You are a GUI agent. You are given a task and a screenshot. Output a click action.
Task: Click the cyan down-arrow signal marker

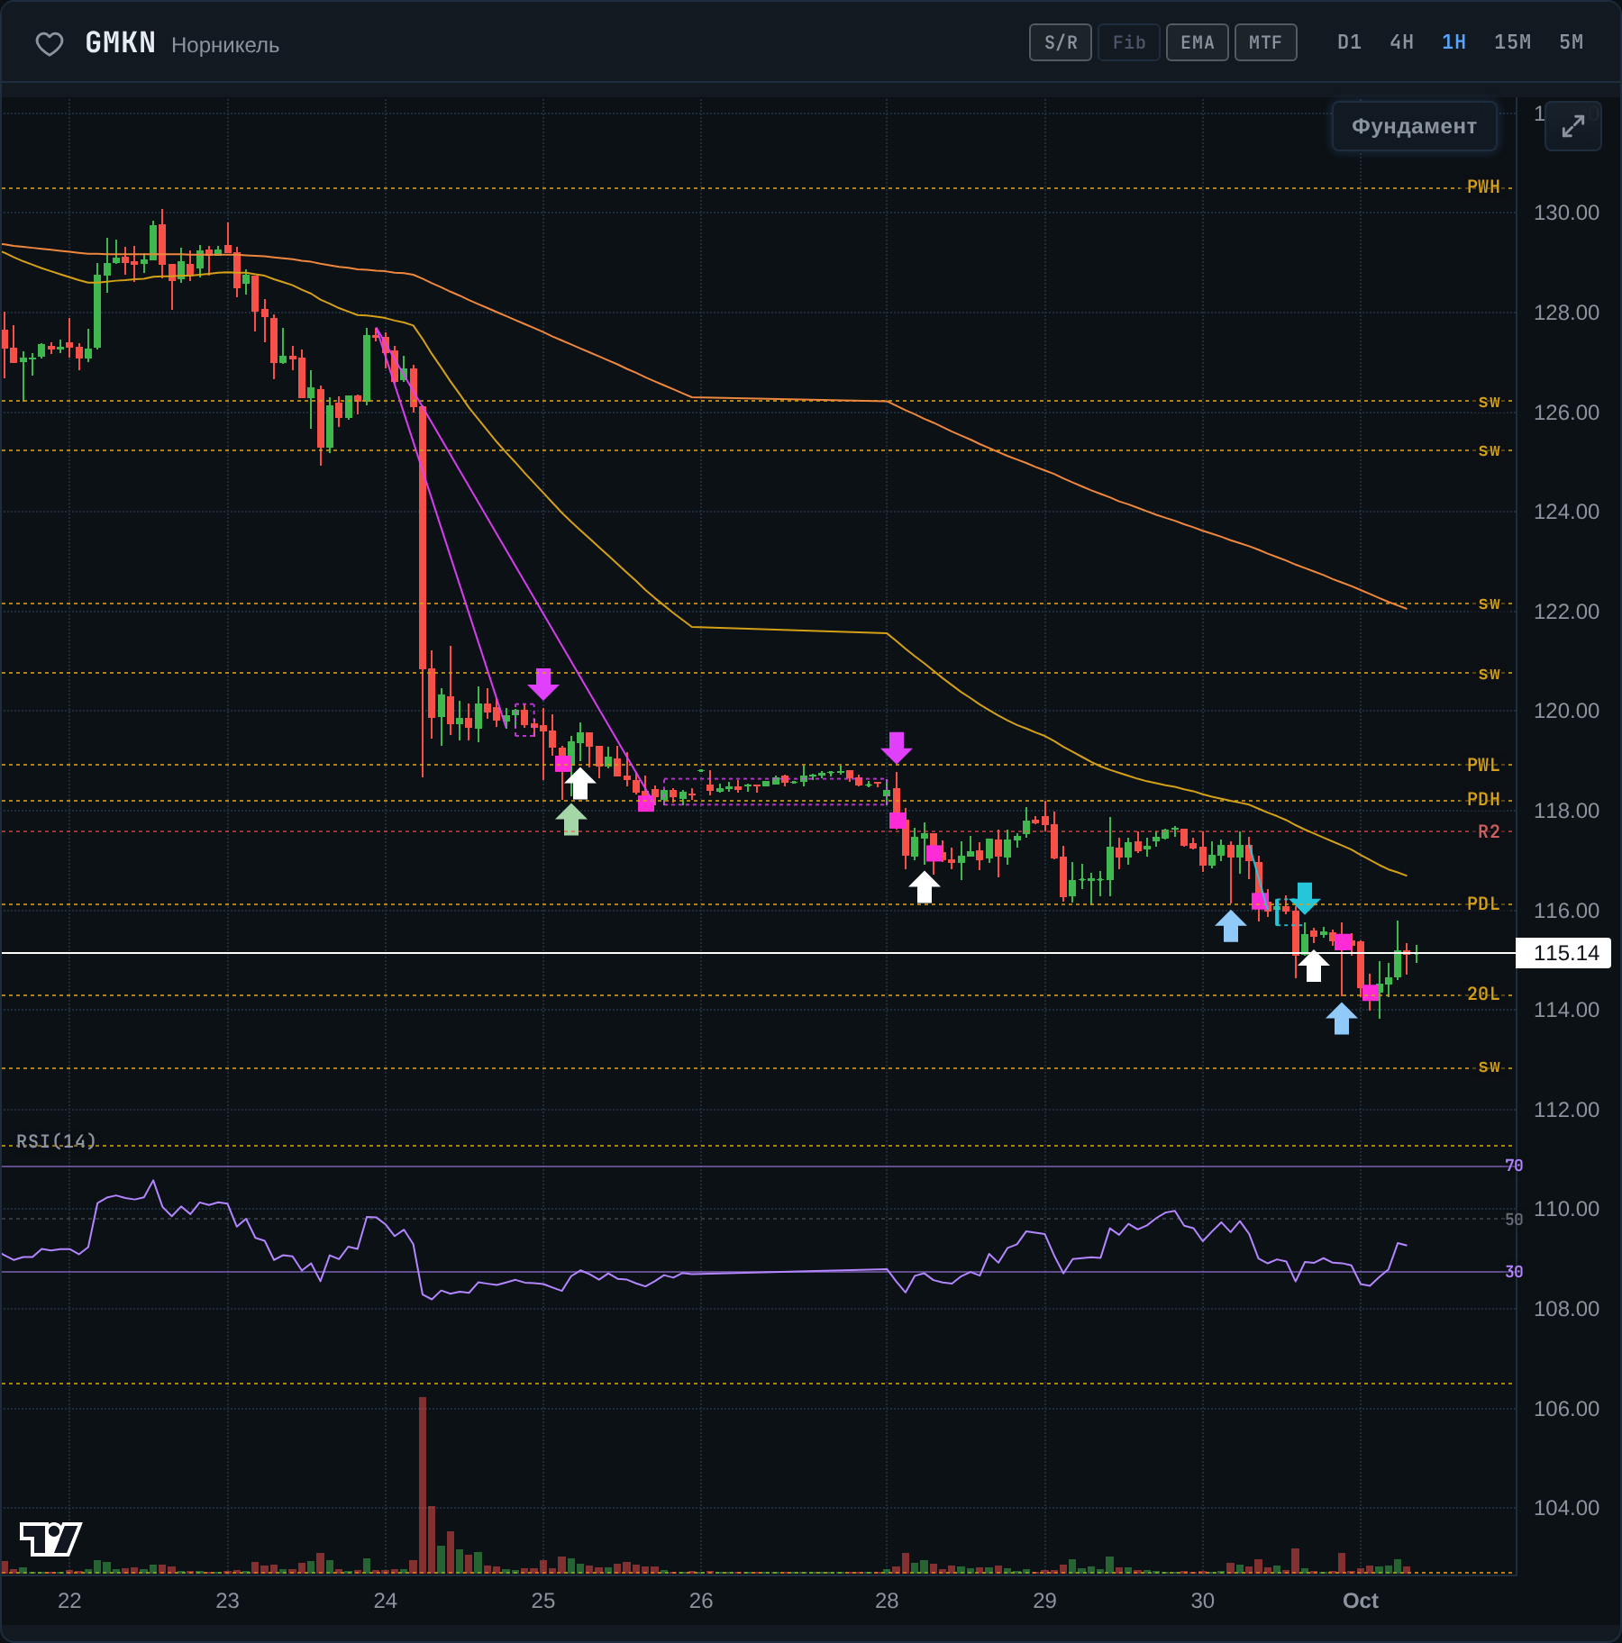coord(1304,898)
